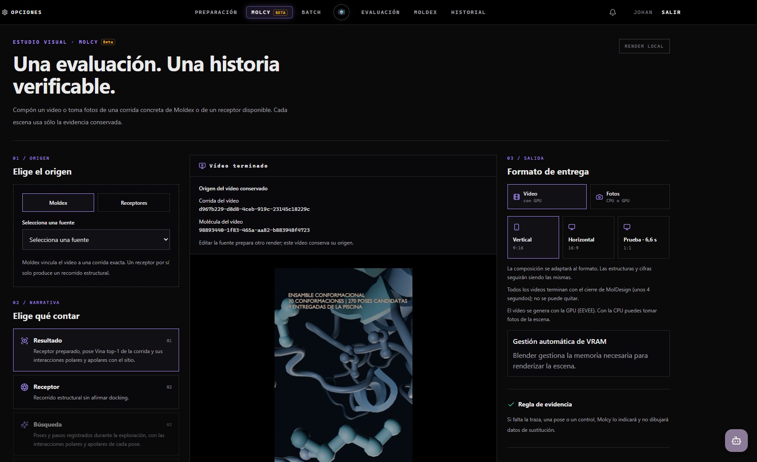Click the Búsqueda sparkle icon

click(25, 425)
